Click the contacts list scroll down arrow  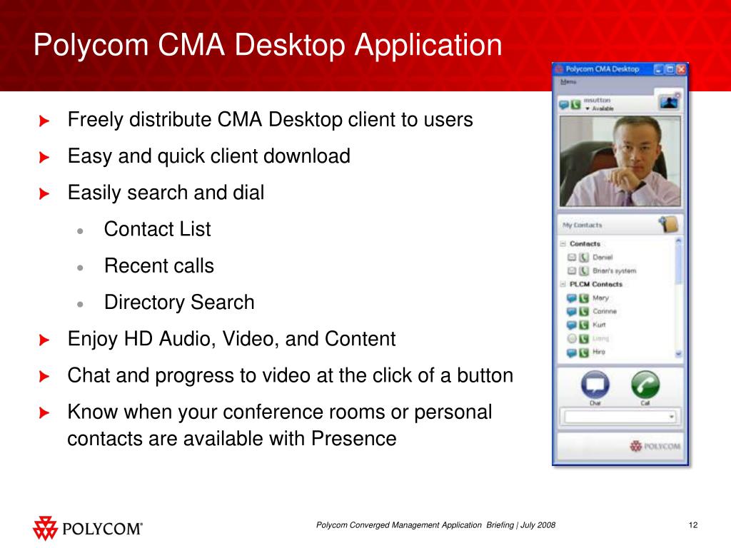(678, 354)
